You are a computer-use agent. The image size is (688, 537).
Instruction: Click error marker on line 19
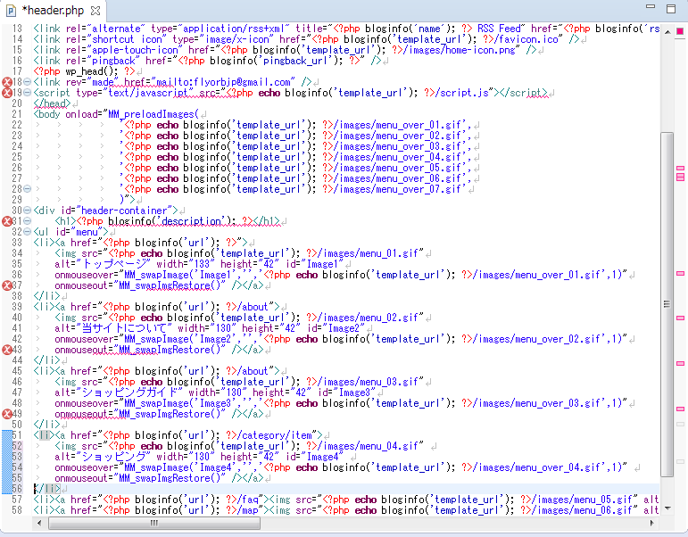tap(7, 93)
